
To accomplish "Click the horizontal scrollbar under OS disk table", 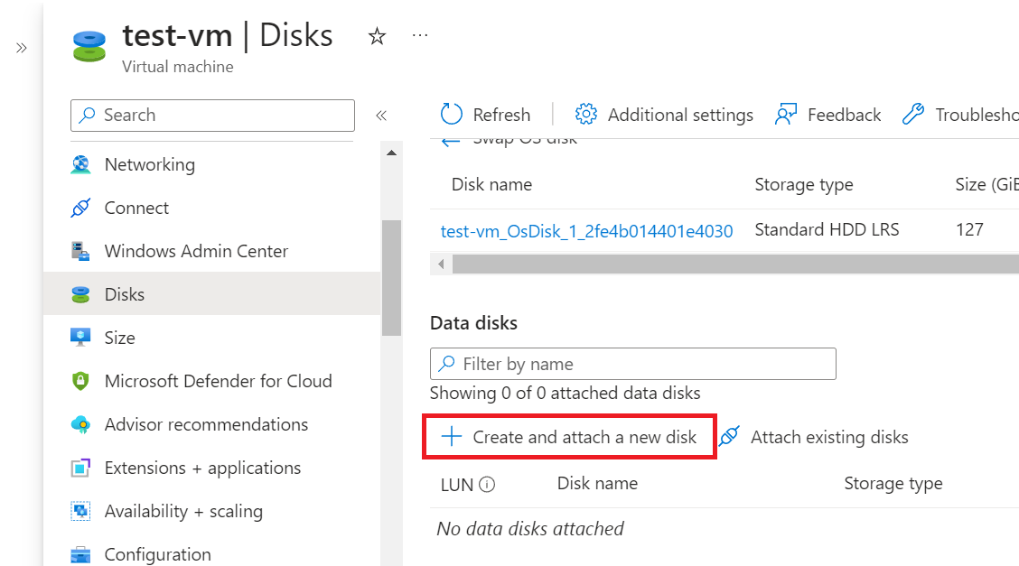I will tap(723, 264).
